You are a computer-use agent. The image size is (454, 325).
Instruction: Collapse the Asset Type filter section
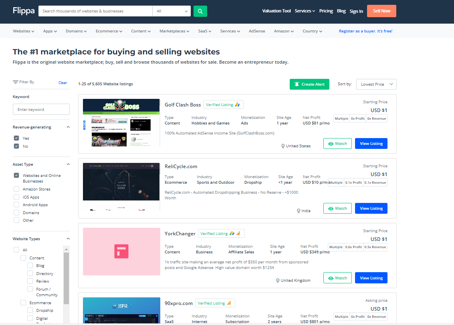pos(69,164)
